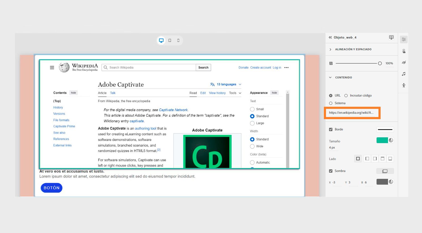Click the preview monitor icon beside Objeto_web_4
Viewport: 422px width, 233px height.
pos(391,37)
